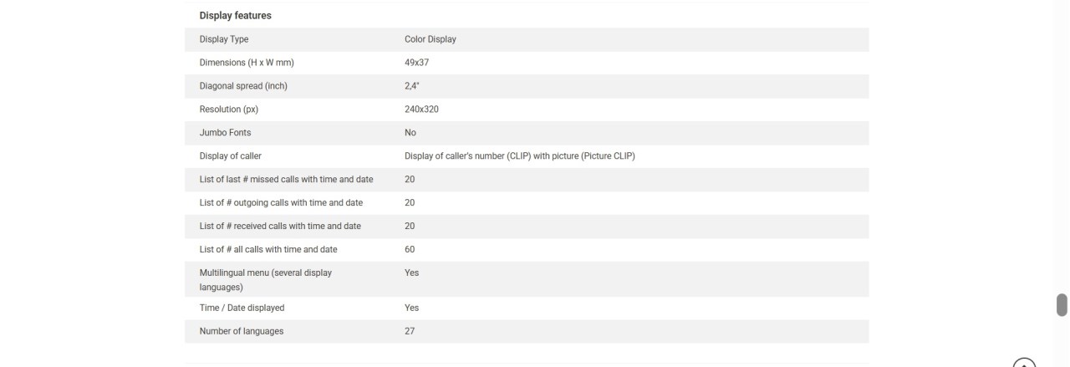Click the Number of languages label

(x=242, y=332)
